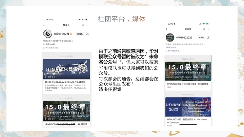
Task: Open search on HFMUNC2022 account page
Action: tap(204, 29)
